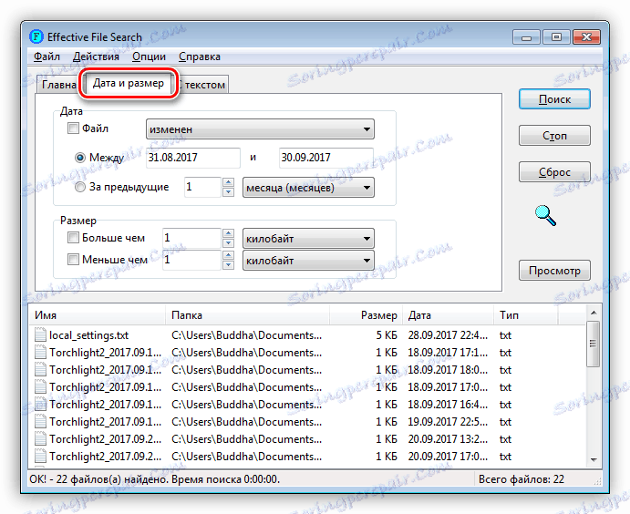Enable the Меньше чем checkbox
Screen dimensions: 630x514
(x=73, y=260)
